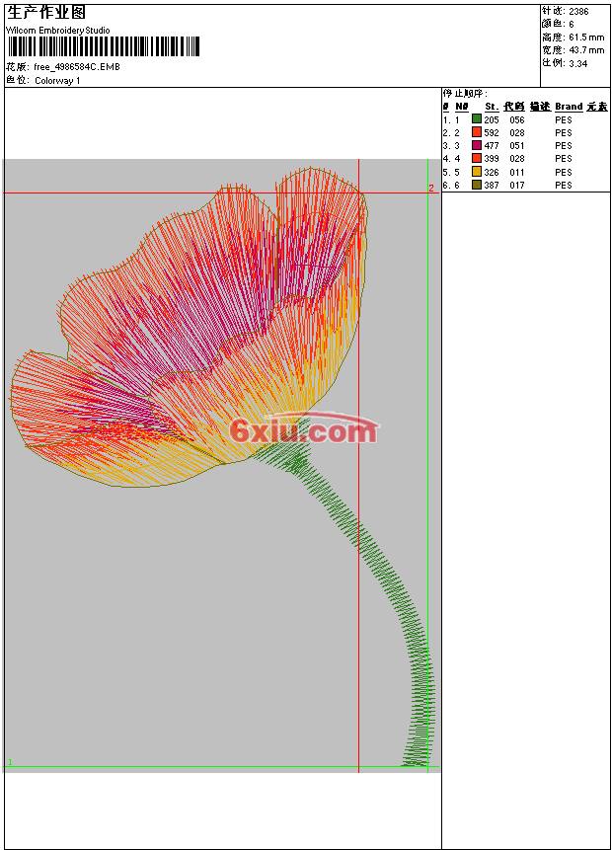This screenshot has height=850, width=612.
Task: Select the stitch count value 2386
Action: [578, 12]
